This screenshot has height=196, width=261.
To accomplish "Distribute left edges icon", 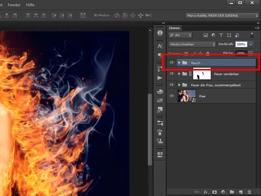I will pos(54,15).
